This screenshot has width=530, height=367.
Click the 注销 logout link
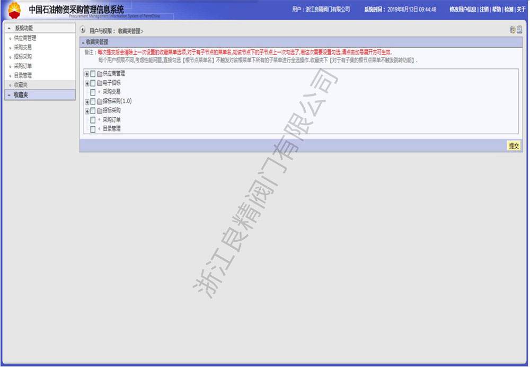(x=484, y=10)
